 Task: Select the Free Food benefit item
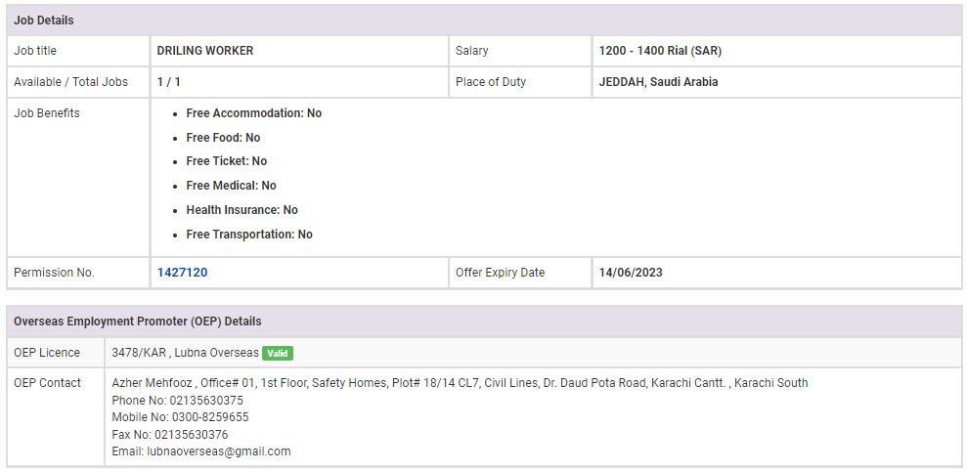click(223, 138)
